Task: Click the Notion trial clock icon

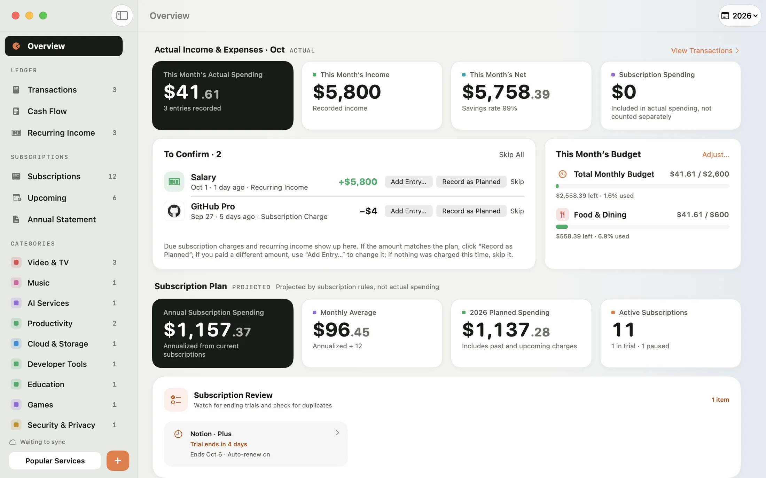Action: point(178,434)
